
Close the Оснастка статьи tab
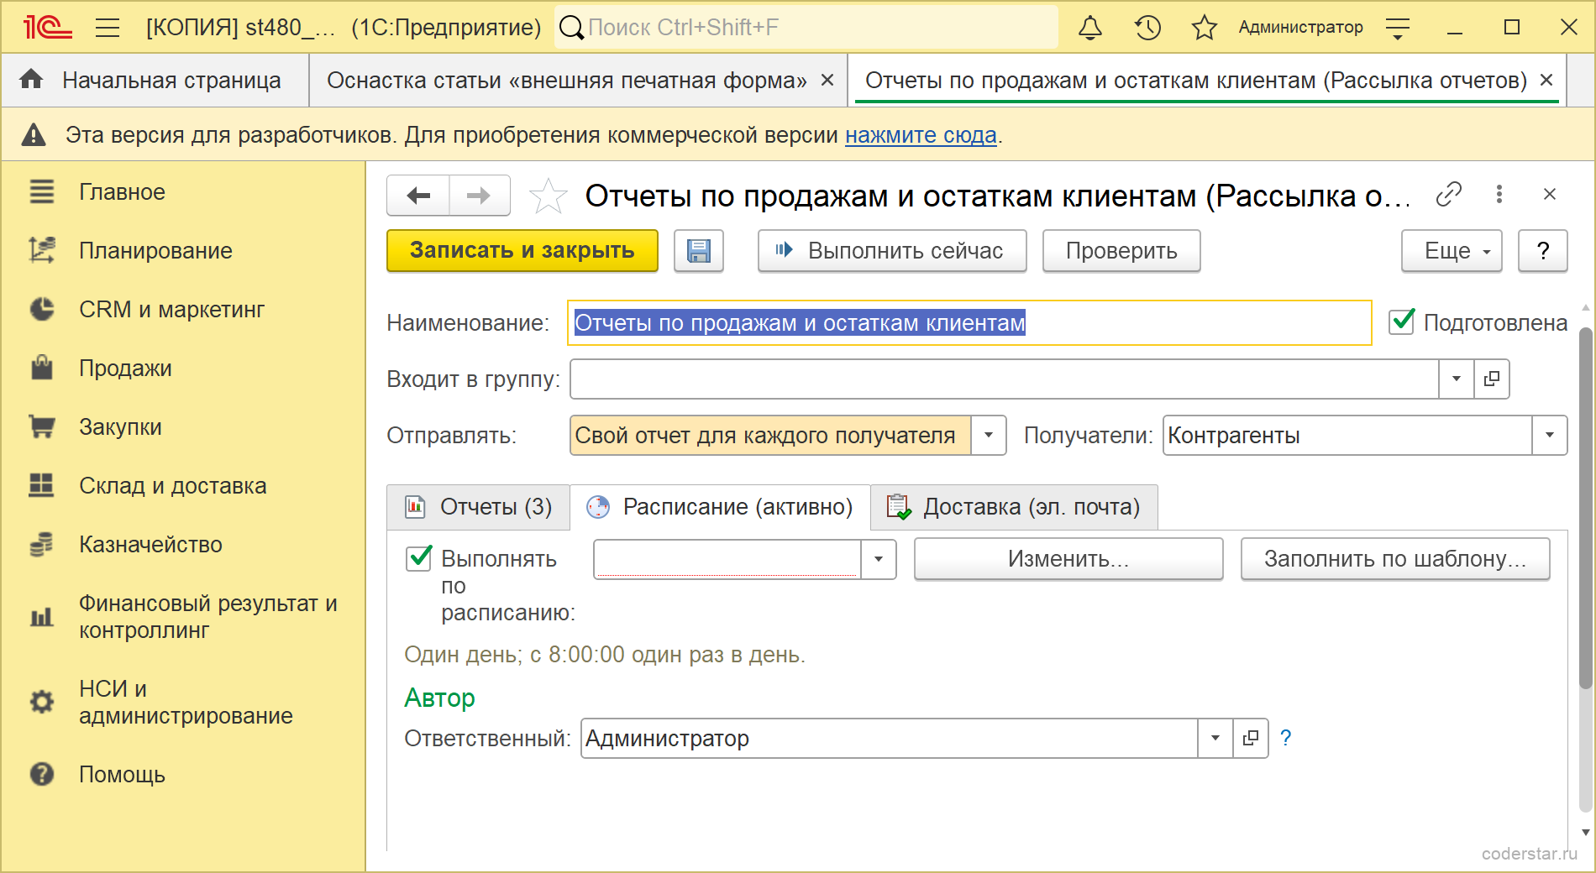[x=827, y=80]
